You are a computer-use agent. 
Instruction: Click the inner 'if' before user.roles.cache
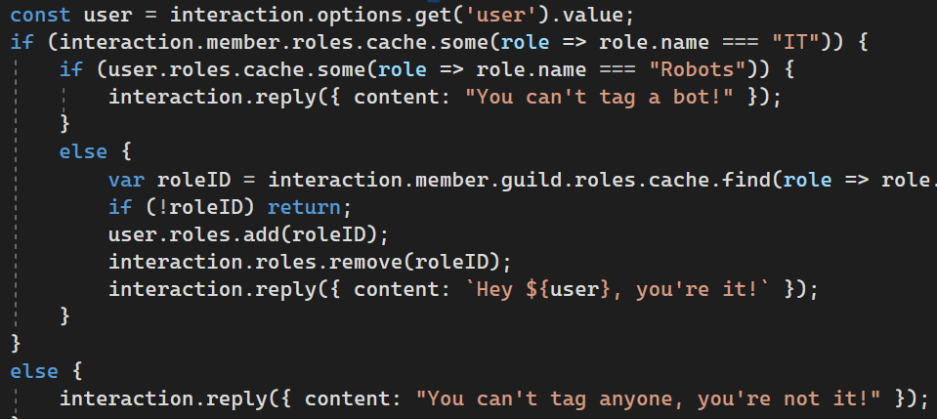coord(70,70)
